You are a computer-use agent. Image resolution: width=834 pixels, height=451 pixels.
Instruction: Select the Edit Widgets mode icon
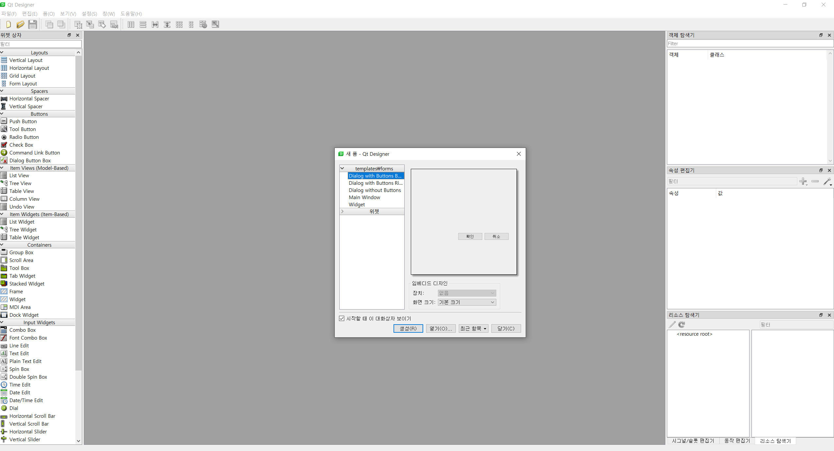pos(78,24)
